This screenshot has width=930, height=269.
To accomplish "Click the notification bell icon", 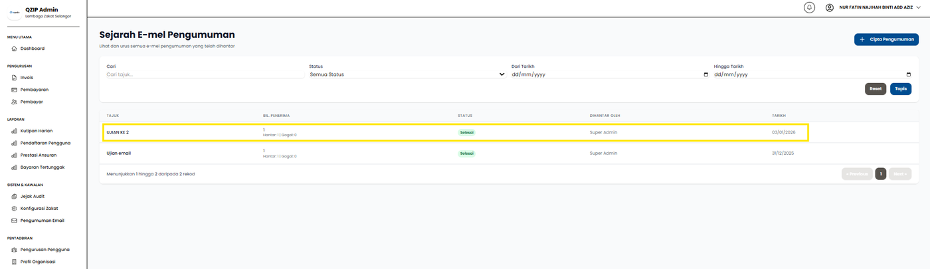I will coord(809,7).
